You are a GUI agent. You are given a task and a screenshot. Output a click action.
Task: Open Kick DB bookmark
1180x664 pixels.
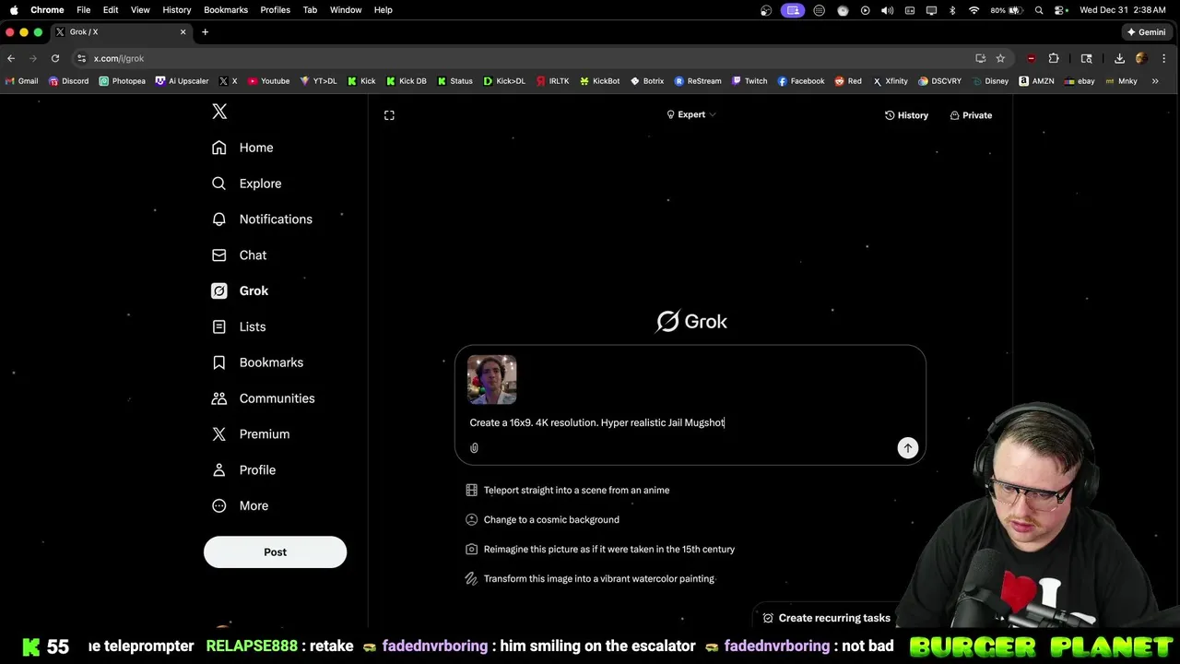406,81
